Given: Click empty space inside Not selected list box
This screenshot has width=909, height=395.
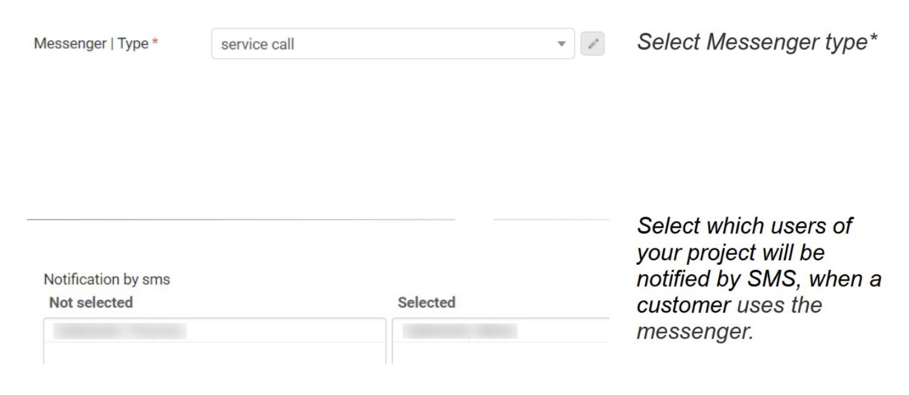Looking at the screenshot, I should pyautogui.click(x=215, y=354).
